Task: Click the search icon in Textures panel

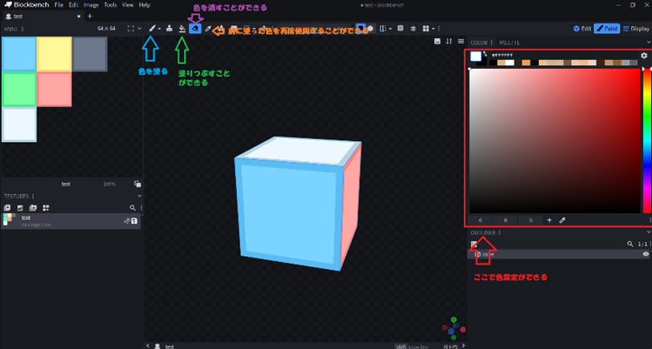Action: pos(132,208)
